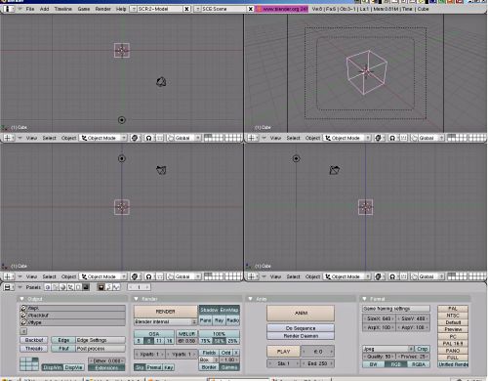Click window type icon in top-left viewport header
The height and width of the screenshot is (381, 488).
pyautogui.click(x=9, y=138)
